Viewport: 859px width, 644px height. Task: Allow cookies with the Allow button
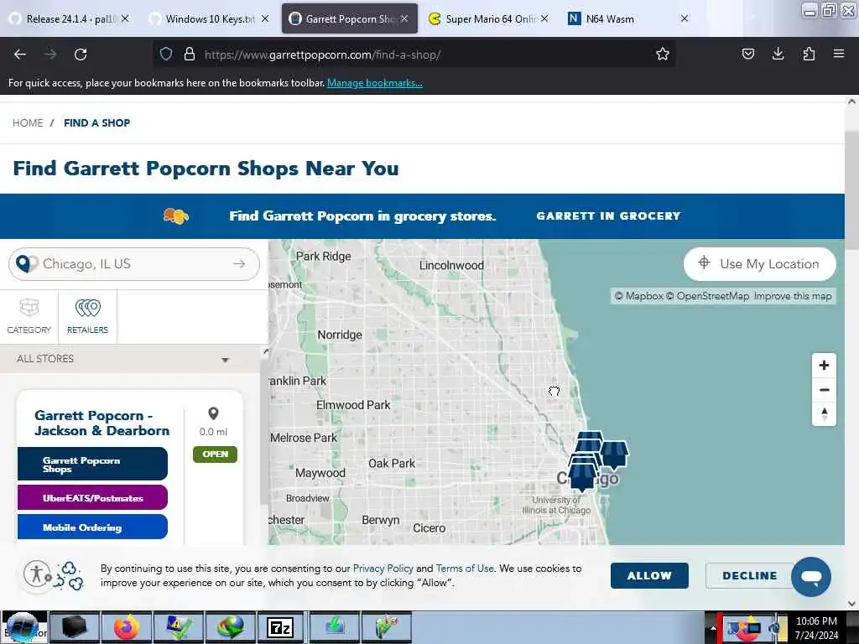649,575
